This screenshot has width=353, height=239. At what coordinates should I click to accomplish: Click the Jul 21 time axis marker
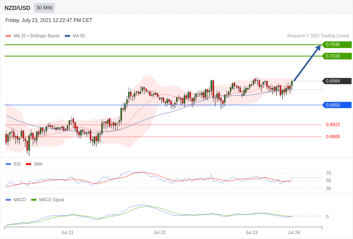67,232
